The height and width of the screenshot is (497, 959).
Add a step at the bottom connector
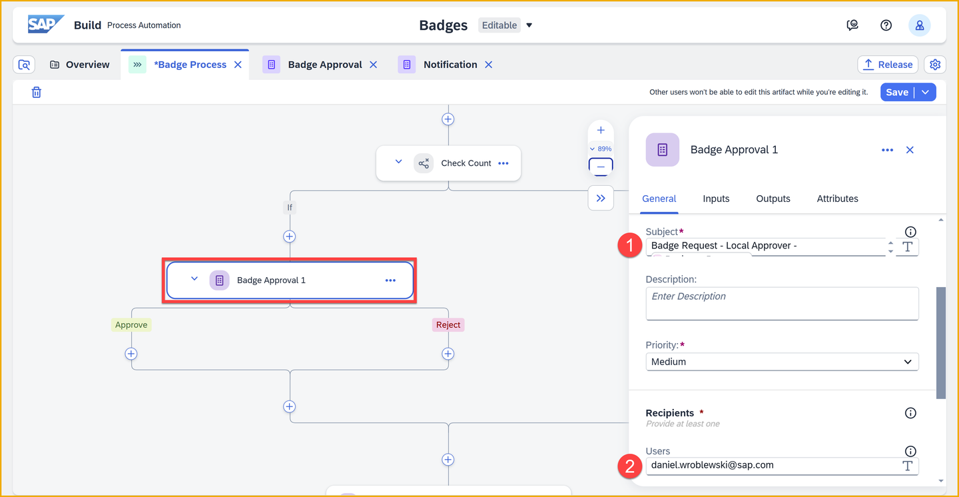coord(448,460)
